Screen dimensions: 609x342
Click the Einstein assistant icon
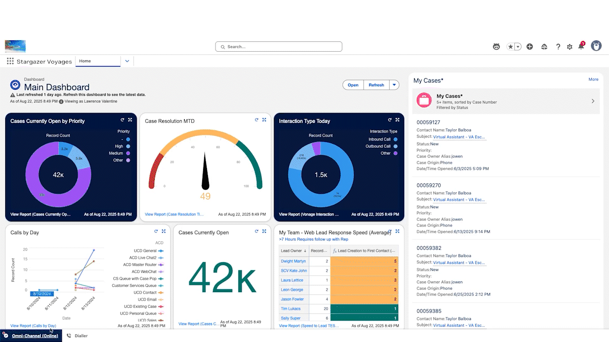tap(496, 46)
